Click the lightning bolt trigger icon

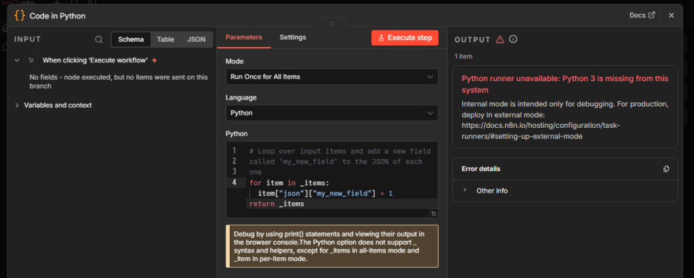pyautogui.click(x=154, y=60)
